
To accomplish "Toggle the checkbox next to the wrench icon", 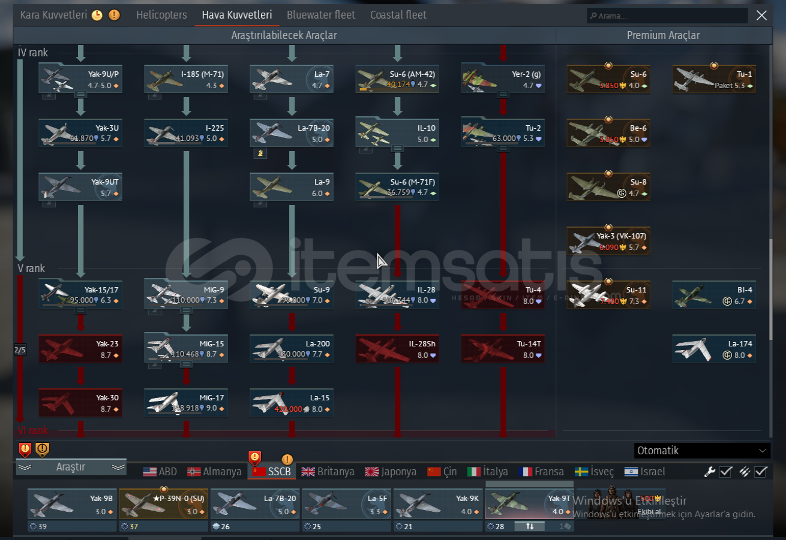I will coord(725,472).
